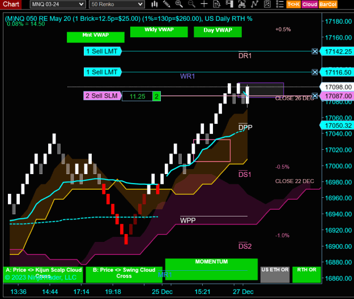This screenshot has width=354, height=299.
Task: Click the 27 Dec time axis label
Action: (243, 292)
